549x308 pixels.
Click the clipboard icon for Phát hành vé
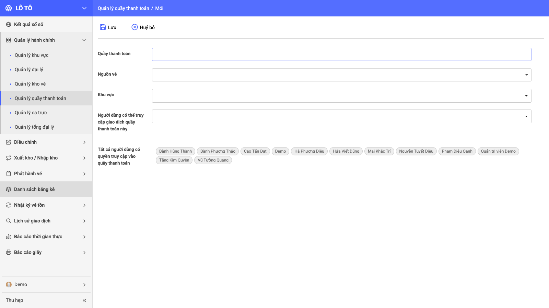(x=9, y=174)
